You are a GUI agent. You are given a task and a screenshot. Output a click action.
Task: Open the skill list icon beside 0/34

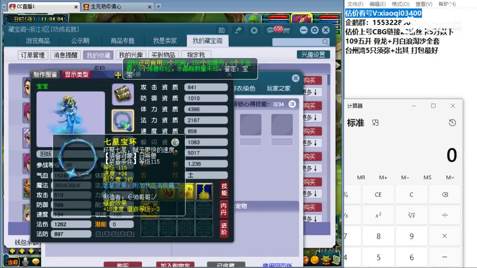pos(293,104)
